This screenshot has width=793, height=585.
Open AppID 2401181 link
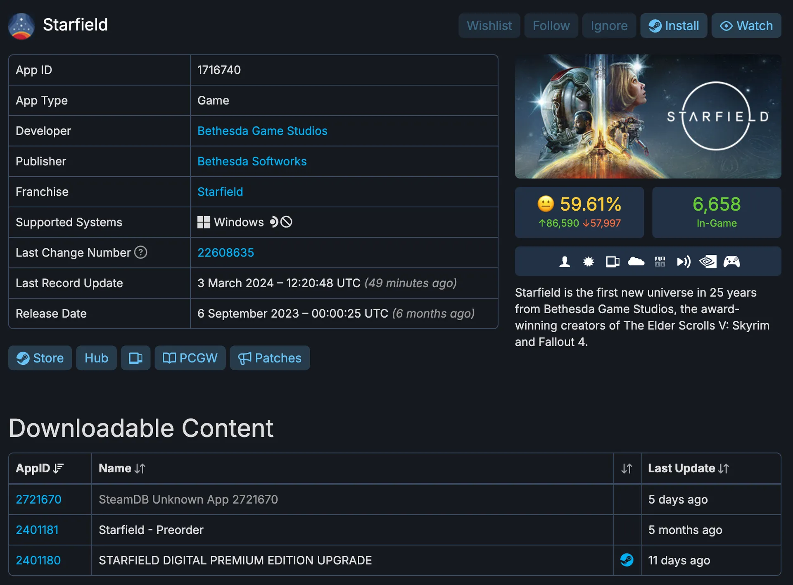[37, 530]
